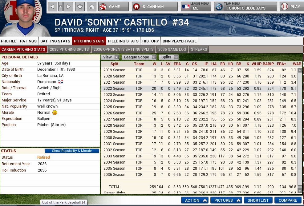Go to the home screen icon

pyautogui.click(x=91, y=6)
